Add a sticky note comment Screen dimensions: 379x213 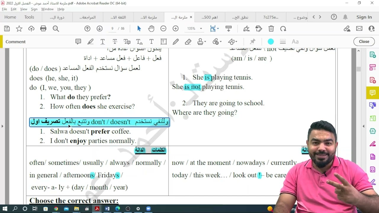[78, 42]
